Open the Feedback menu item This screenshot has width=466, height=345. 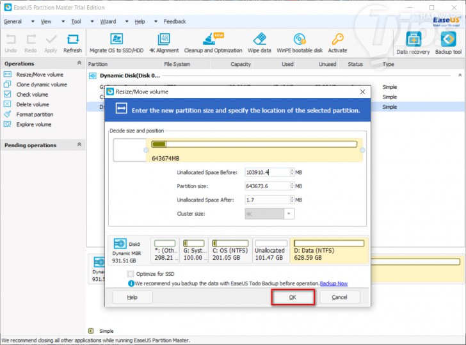175,21
